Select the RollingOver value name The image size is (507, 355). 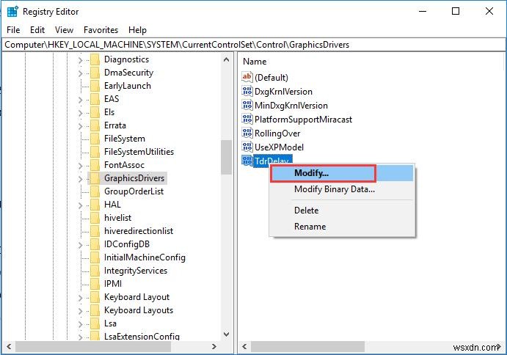click(277, 133)
